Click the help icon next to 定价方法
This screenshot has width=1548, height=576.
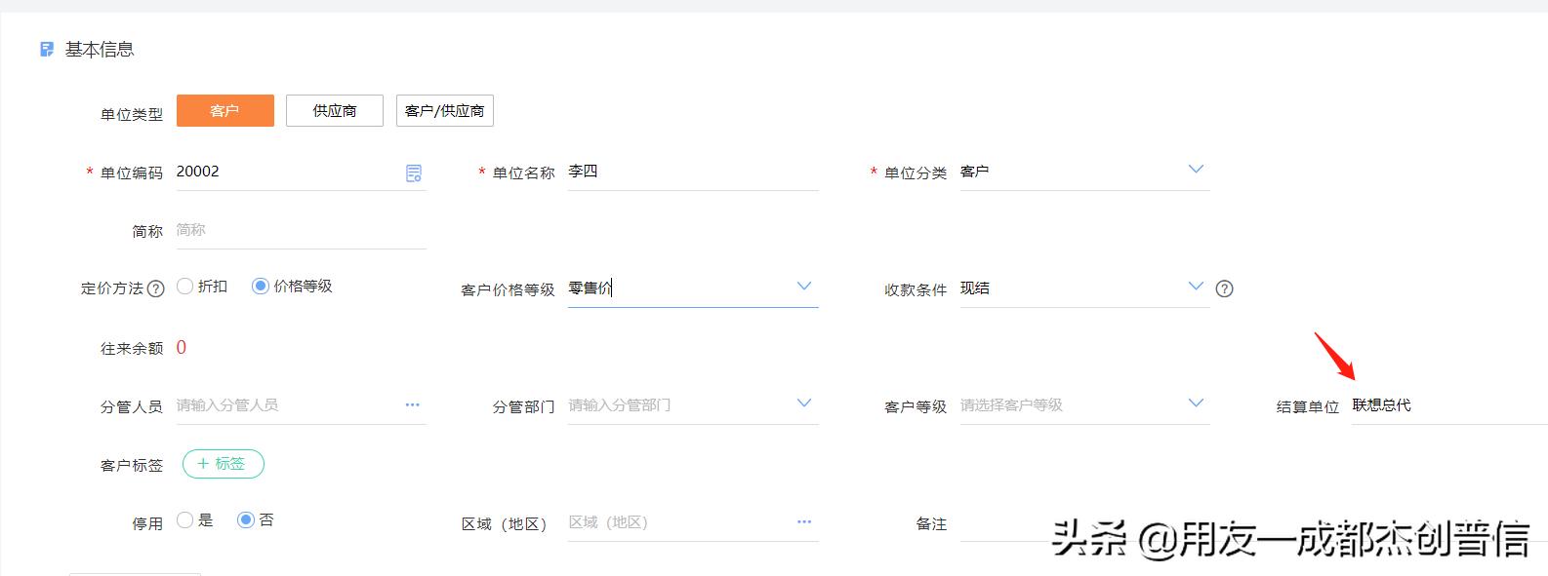(155, 288)
